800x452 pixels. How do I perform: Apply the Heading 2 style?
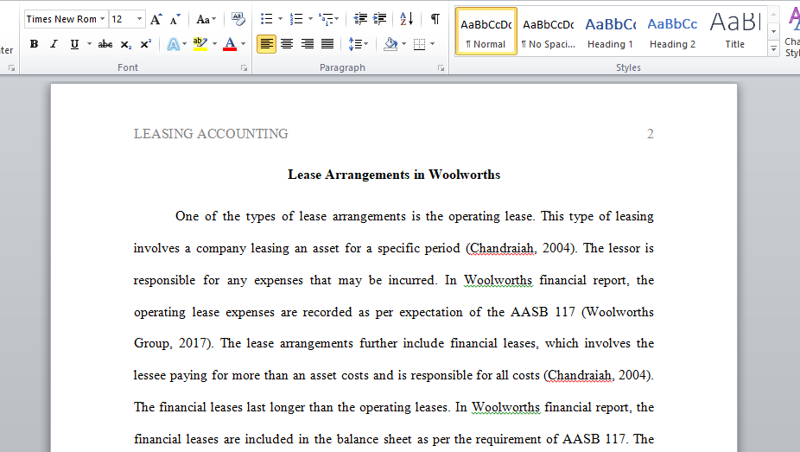[x=672, y=32]
